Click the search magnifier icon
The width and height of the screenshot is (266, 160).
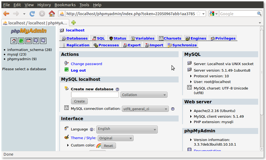(x=259, y=14)
